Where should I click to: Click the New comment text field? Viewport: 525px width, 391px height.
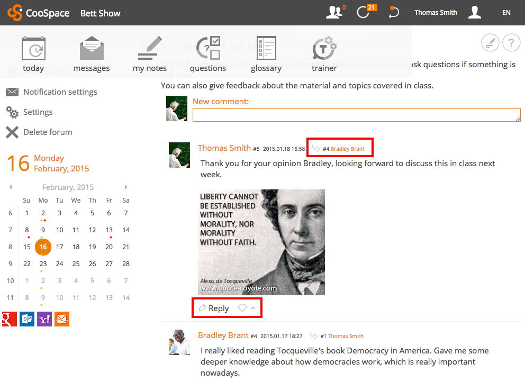[357, 115]
